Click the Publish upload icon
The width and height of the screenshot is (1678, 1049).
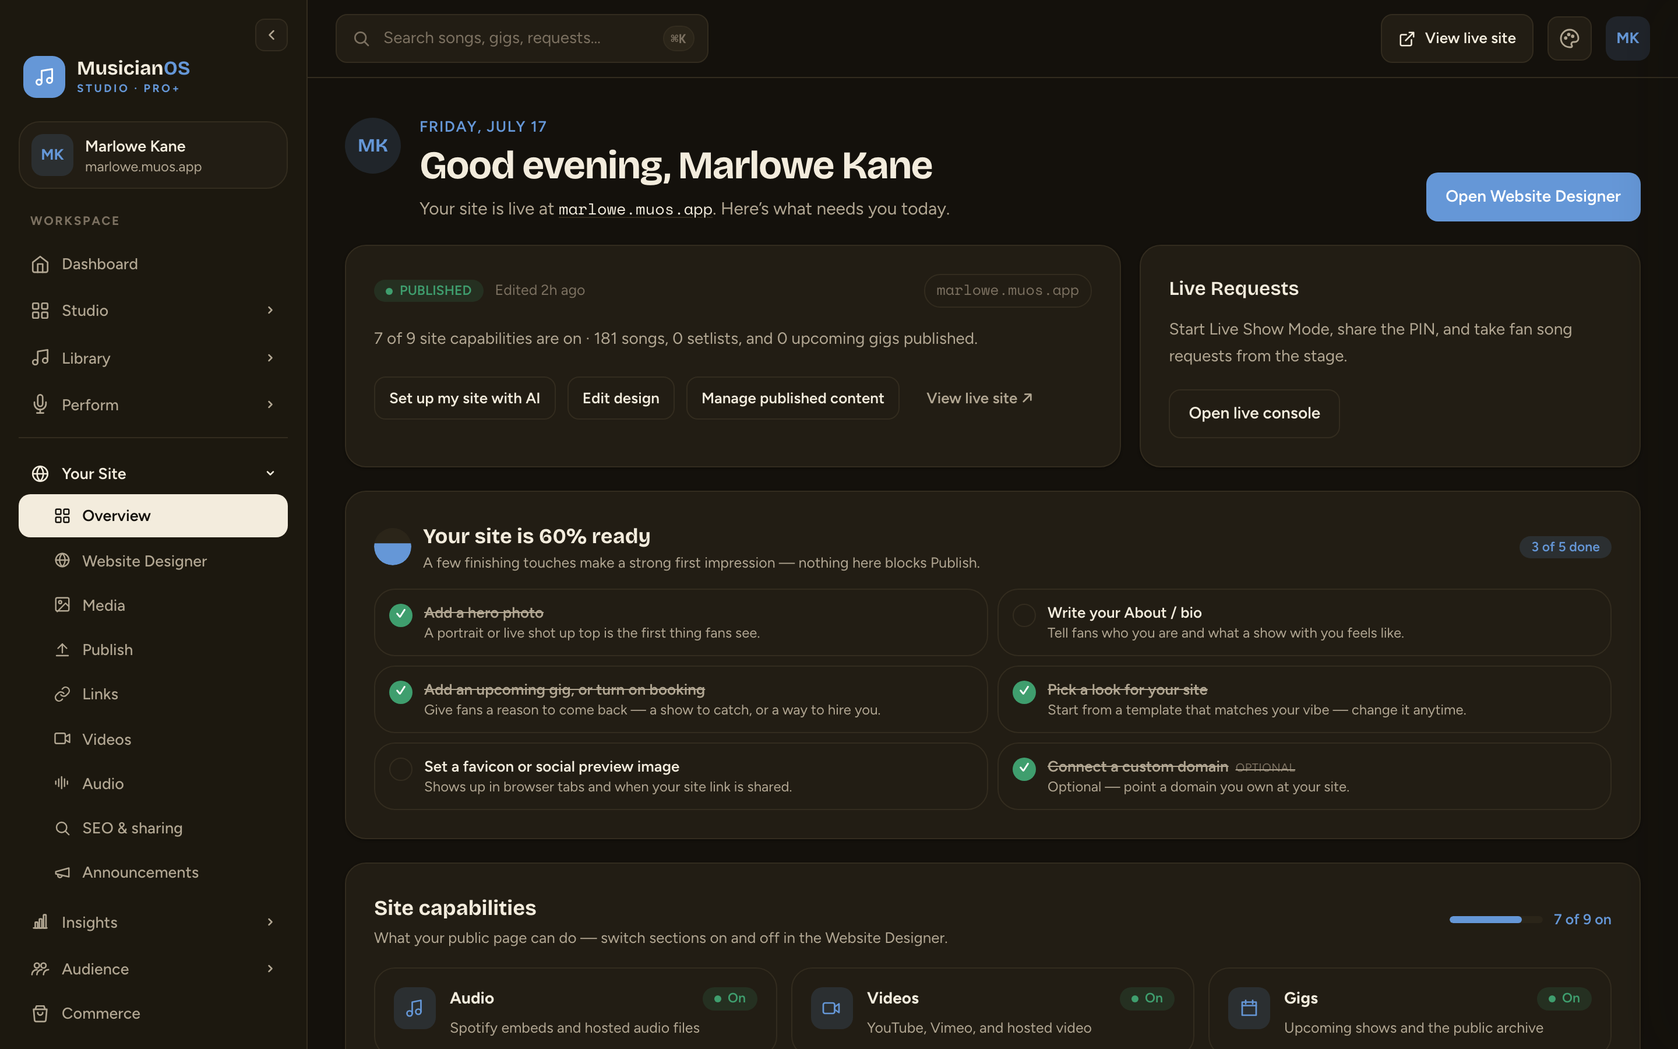(x=62, y=649)
